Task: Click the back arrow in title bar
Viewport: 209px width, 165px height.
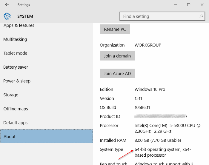Action: [7, 5]
